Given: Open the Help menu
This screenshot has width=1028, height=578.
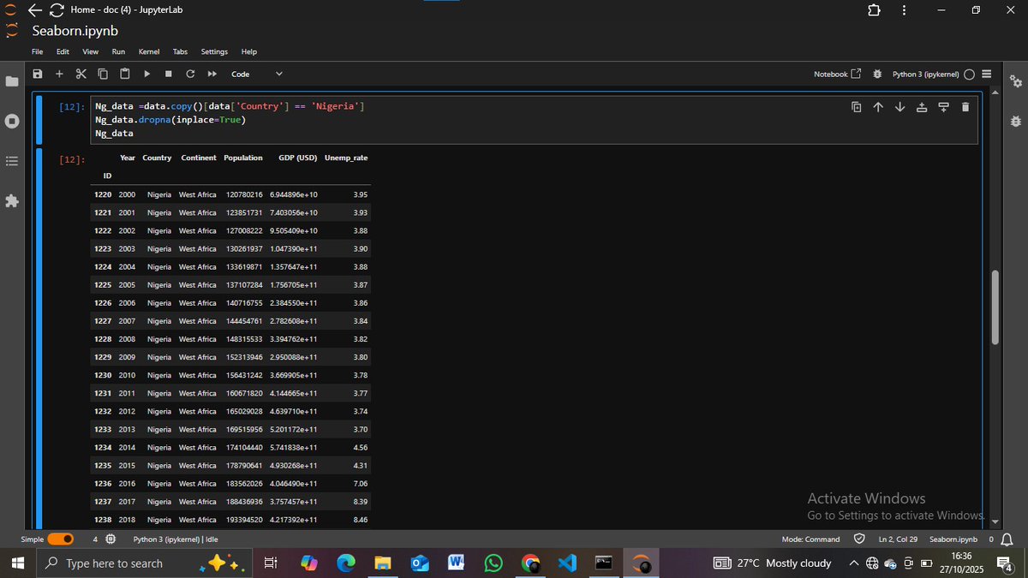Looking at the screenshot, I should tap(248, 52).
